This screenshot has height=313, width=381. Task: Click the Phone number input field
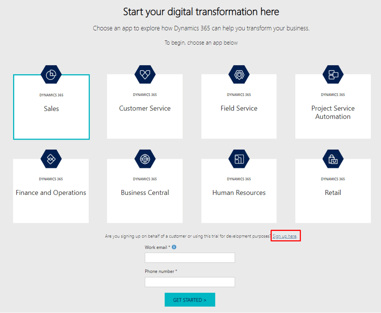tap(190, 282)
